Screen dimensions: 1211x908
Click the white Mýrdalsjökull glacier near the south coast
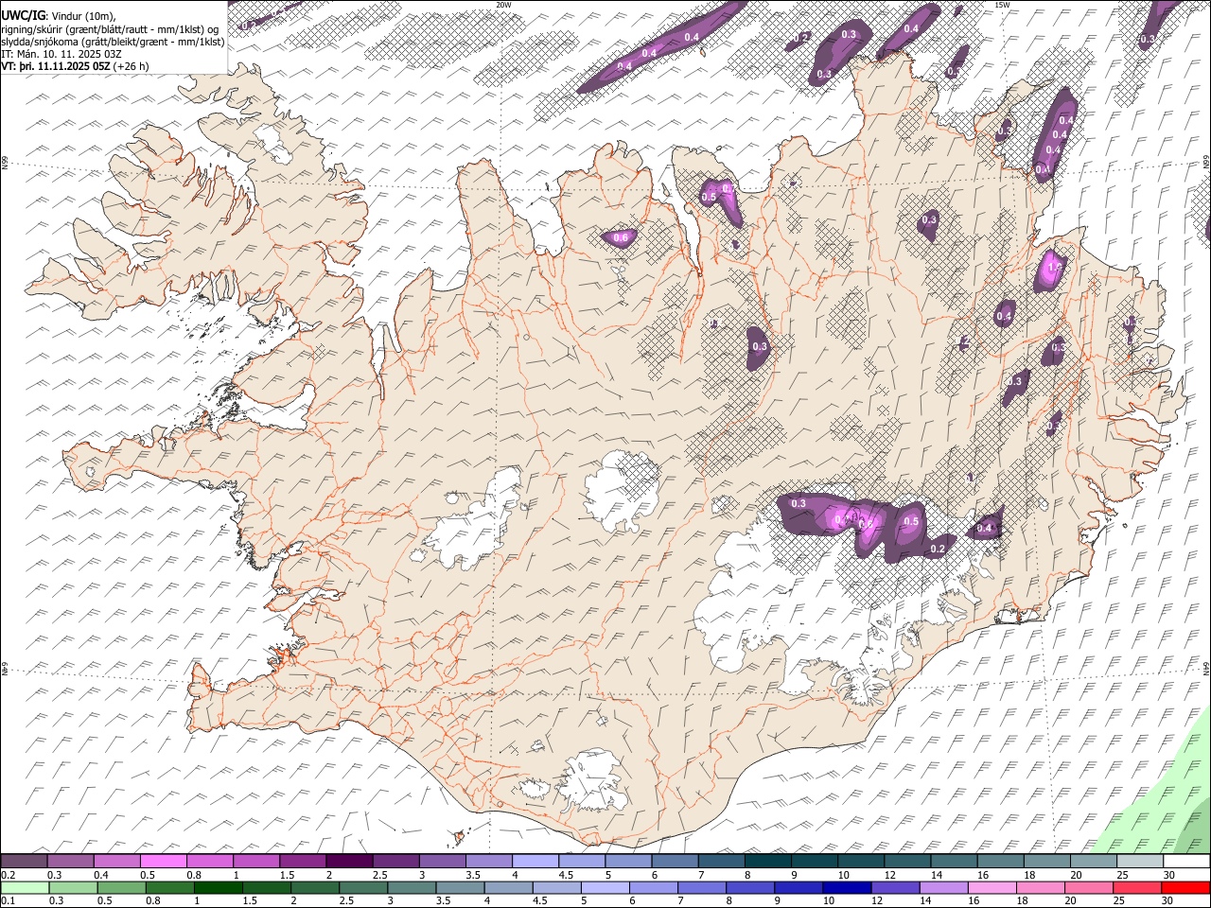[x=592, y=782]
